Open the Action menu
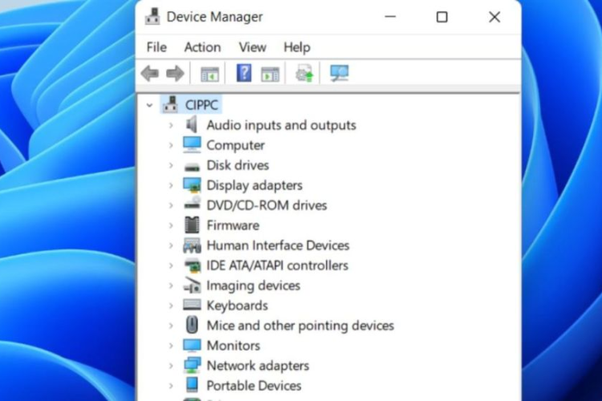Screen dimensions: 602x401 (x=202, y=47)
